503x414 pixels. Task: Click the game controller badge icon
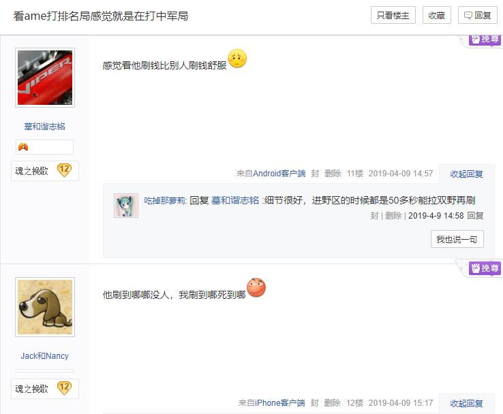point(23,147)
